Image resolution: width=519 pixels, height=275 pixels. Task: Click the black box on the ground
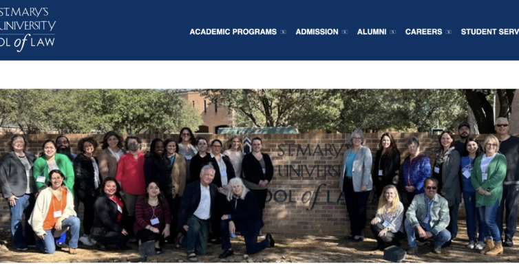394,254
